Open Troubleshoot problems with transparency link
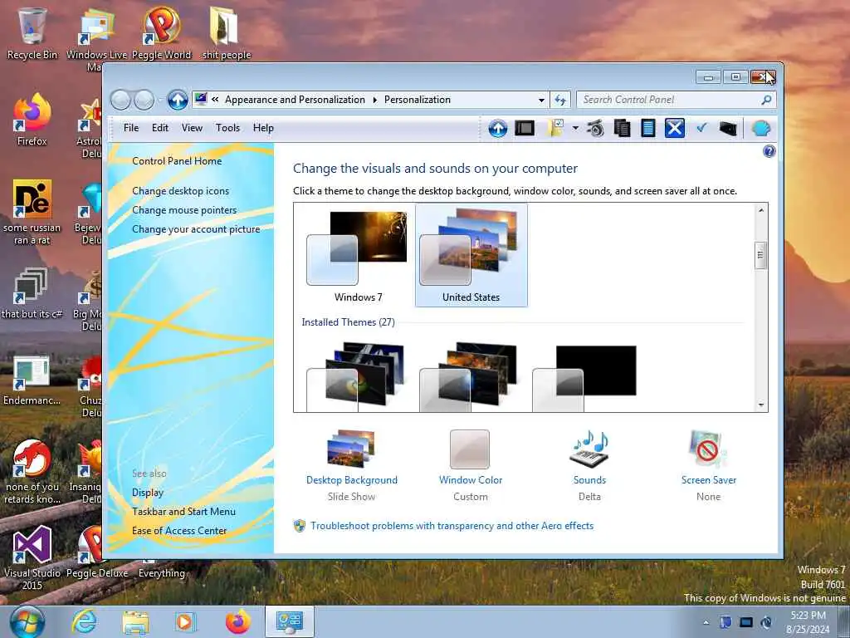 [452, 526]
